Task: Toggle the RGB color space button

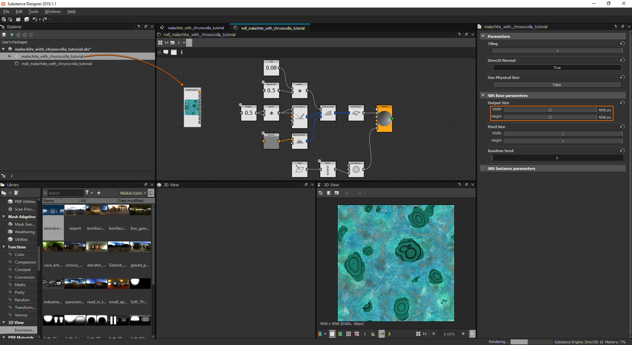Action: [x=382, y=334]
